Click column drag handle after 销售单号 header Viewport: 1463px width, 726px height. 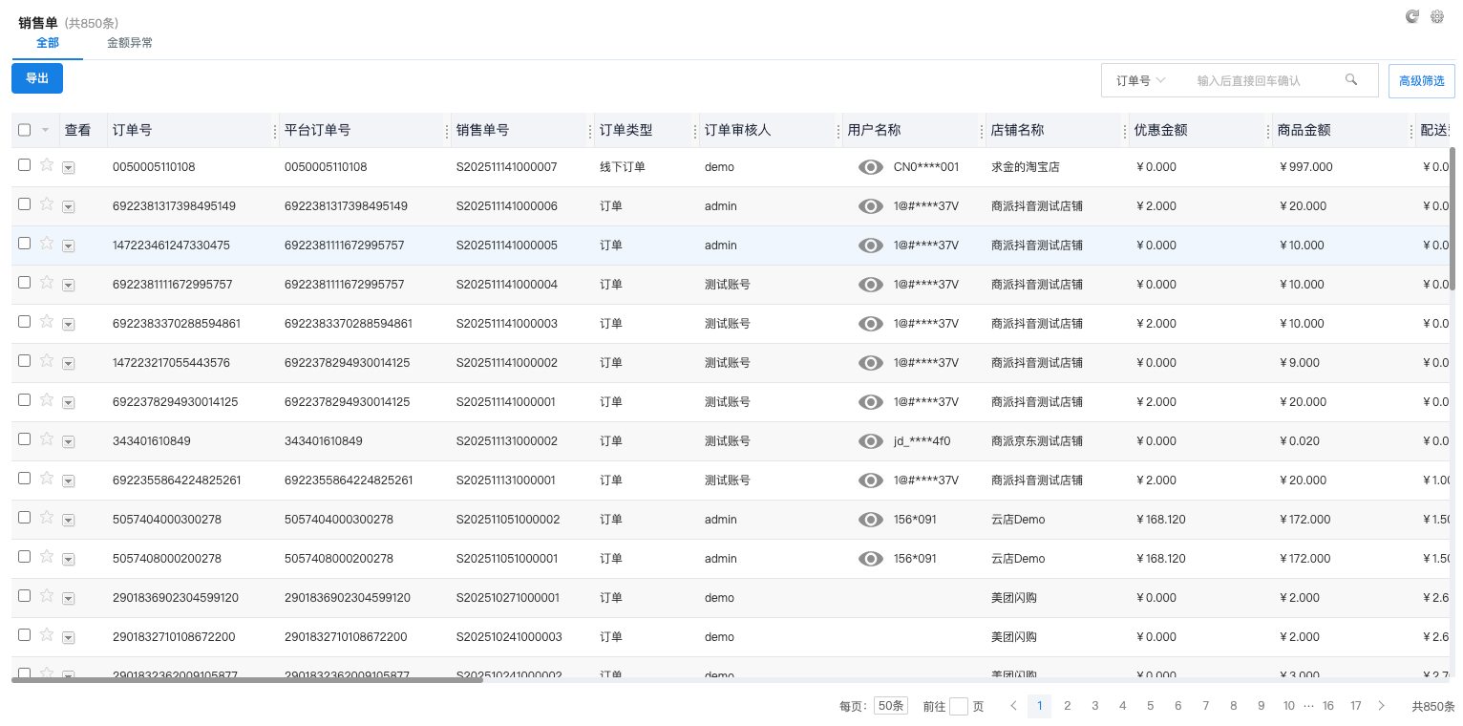tap(589, 131)
